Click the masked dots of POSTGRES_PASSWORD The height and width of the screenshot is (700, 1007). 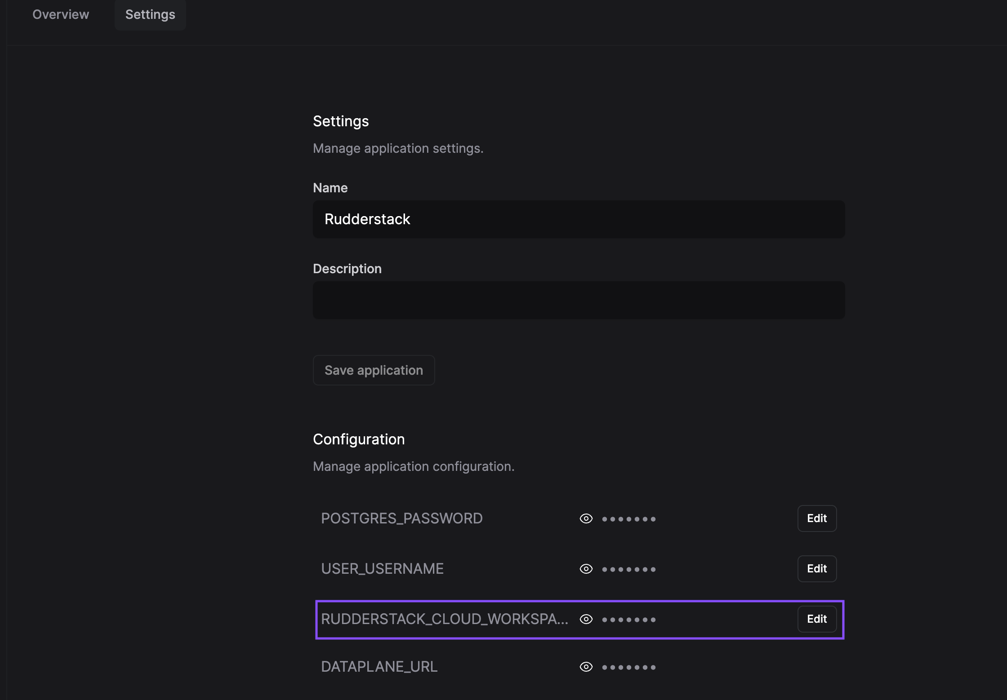click(628, 519)
